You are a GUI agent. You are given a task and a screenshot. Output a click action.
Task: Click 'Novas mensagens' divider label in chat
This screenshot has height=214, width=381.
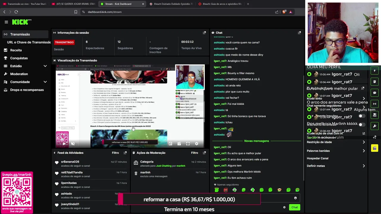[x=257, y=141]
